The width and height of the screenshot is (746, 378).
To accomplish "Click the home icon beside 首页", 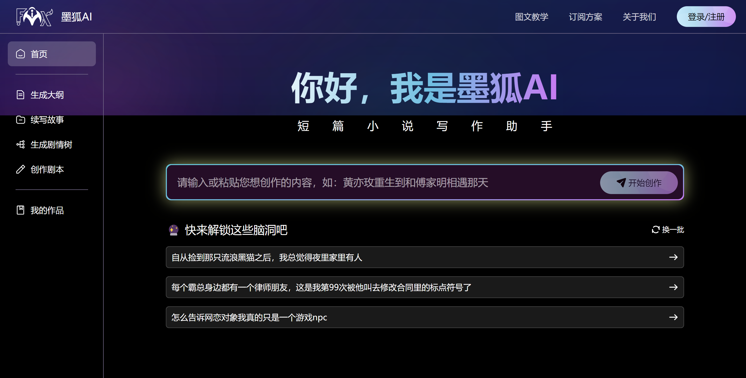I will (x=20, y=54).
